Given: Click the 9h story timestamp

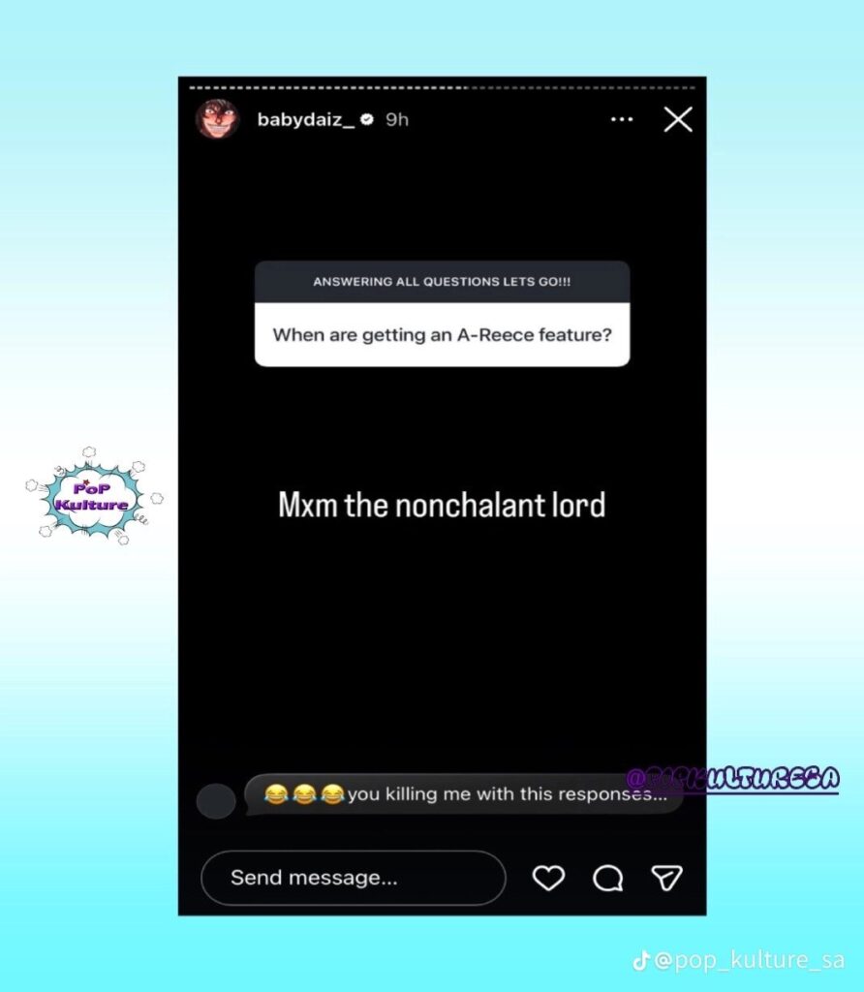Looking at the screenshot, I should coord(397,119).
